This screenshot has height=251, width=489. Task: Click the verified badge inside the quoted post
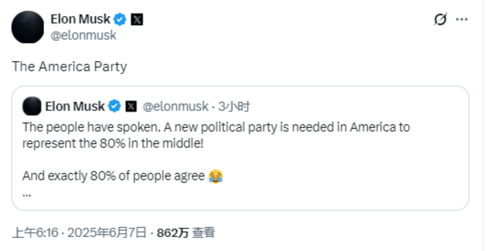[x=115, y=106]
